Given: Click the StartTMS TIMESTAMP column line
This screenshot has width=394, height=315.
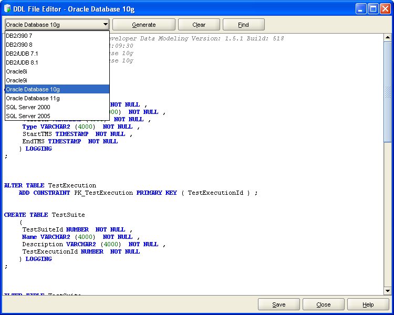Looking at the screenshot, I should click(x=77, y=134).
